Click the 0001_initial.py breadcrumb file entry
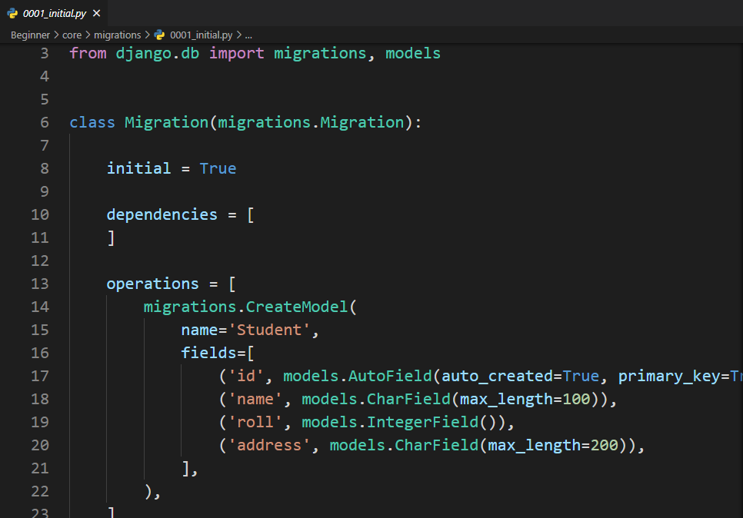The width and height of the screenshot is (743, 518). (201, 35)
